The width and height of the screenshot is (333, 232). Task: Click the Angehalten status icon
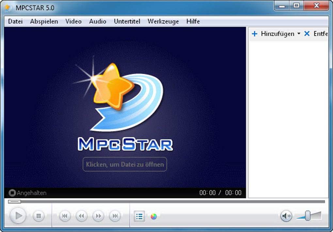click(x=12, y=193)
